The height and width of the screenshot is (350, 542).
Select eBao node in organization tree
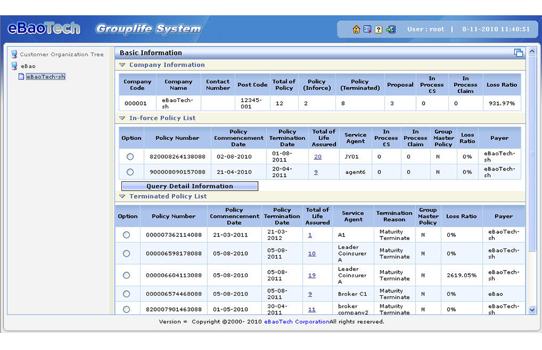[x=28, y=66]
